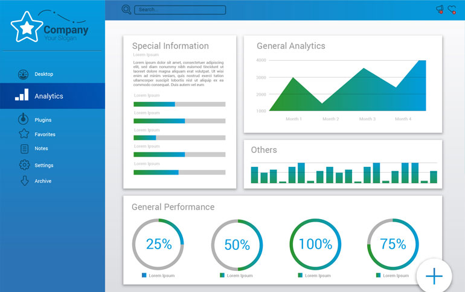
Task: Click the search magnifier icon
Action: click(x=126, y=10)
